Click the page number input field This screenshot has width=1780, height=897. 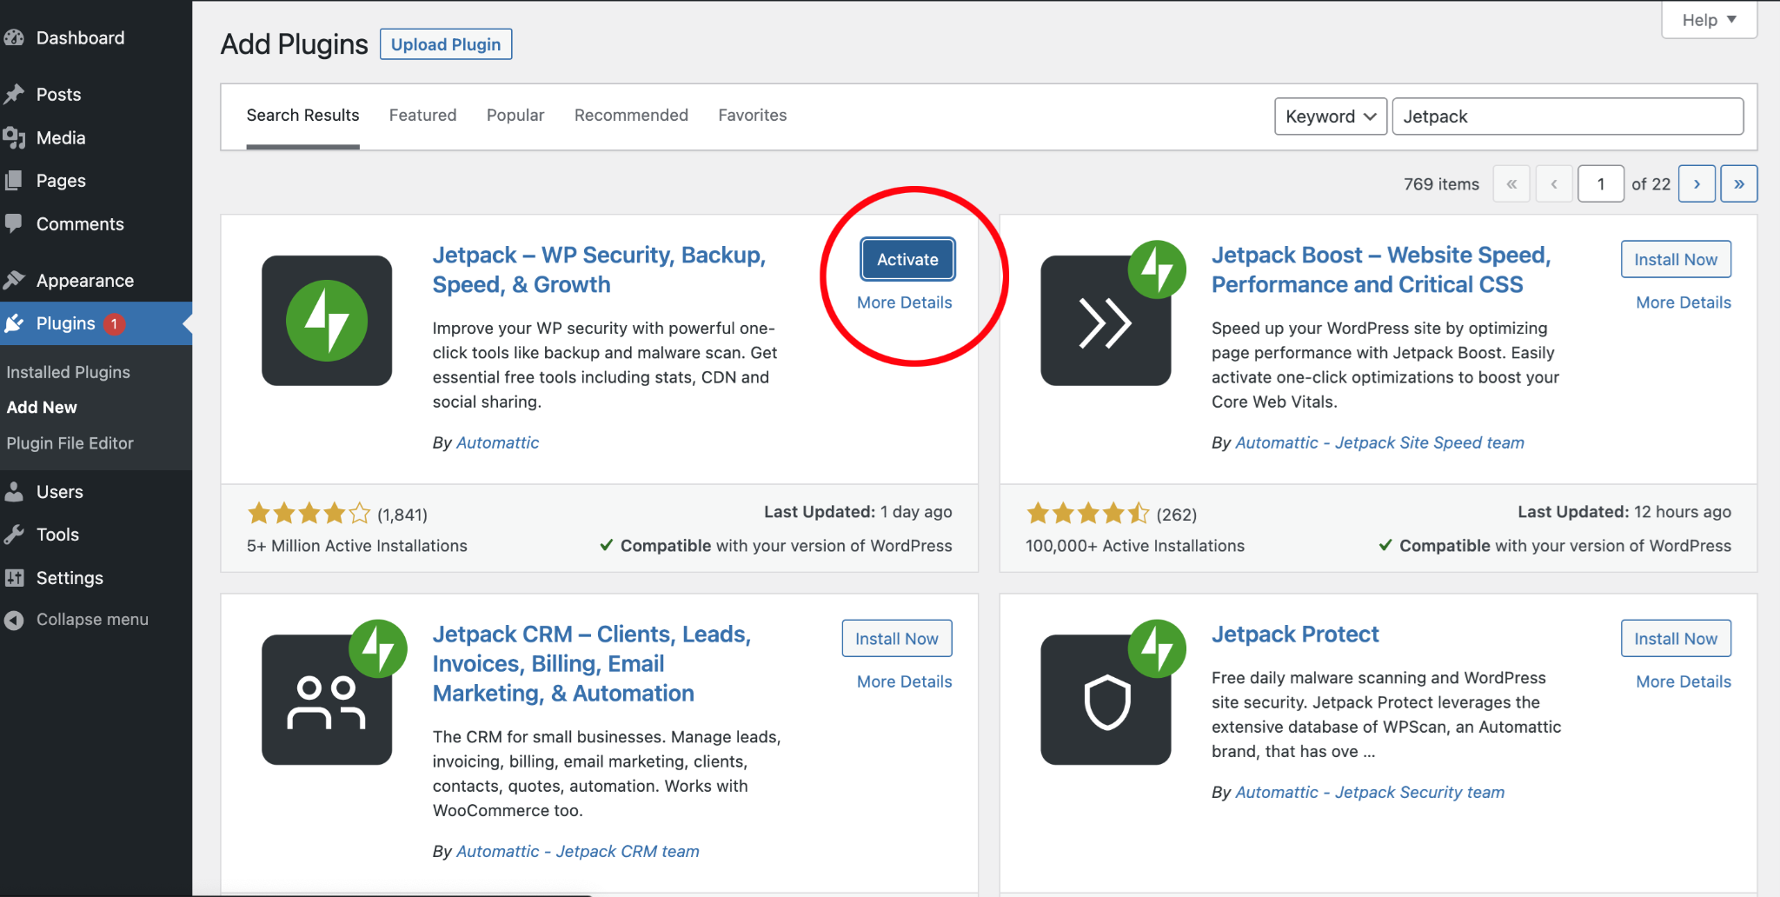click(x=1600, y=183)
